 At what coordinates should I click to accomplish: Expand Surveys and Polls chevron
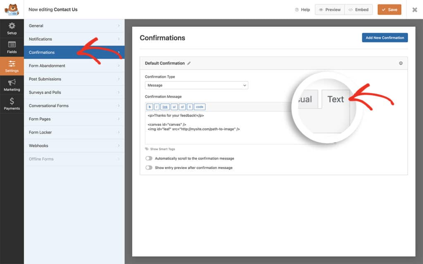click(119, 92)
